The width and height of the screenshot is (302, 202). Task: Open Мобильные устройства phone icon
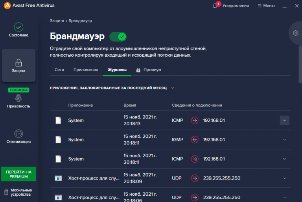(x=6, y=192)
